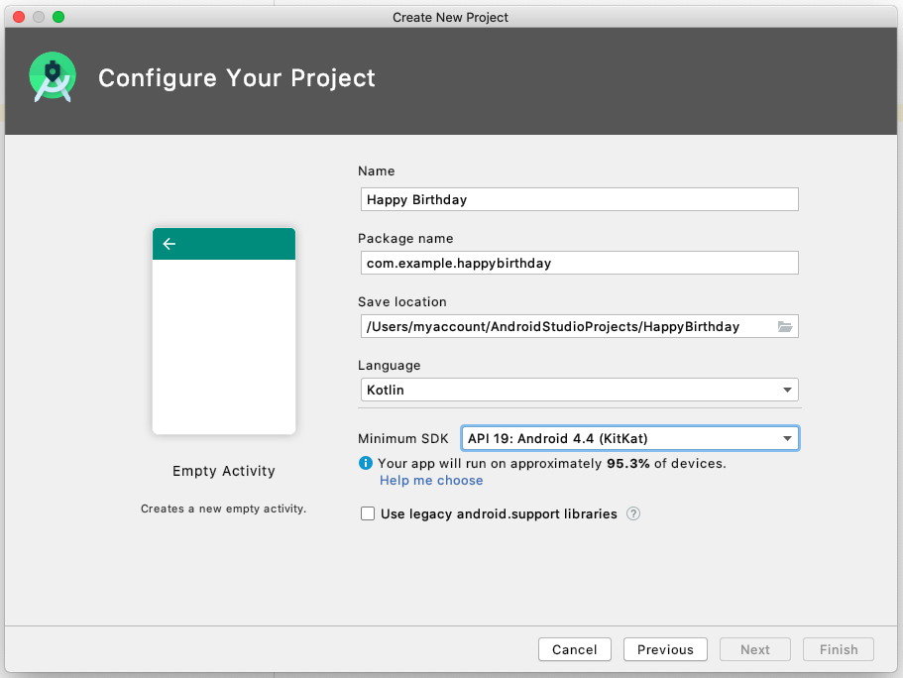Click the folder browse icon in Save location

[785, 326]
